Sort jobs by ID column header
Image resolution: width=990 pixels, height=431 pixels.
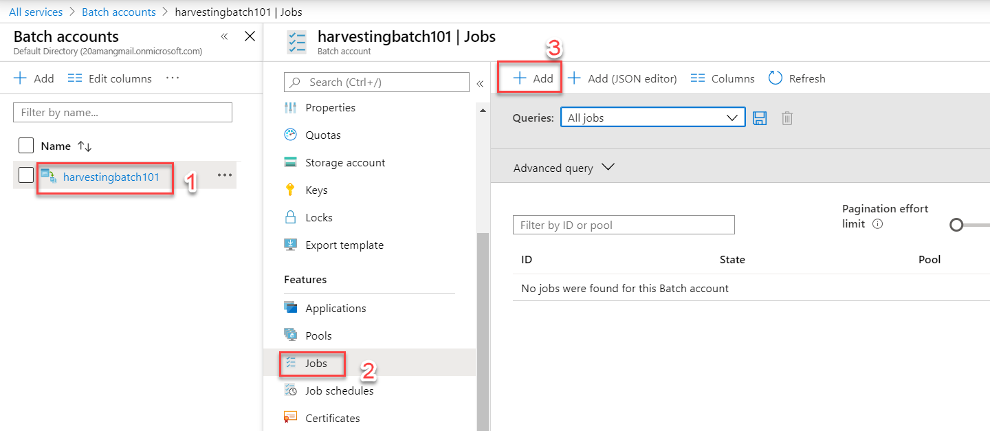point(527,259)
